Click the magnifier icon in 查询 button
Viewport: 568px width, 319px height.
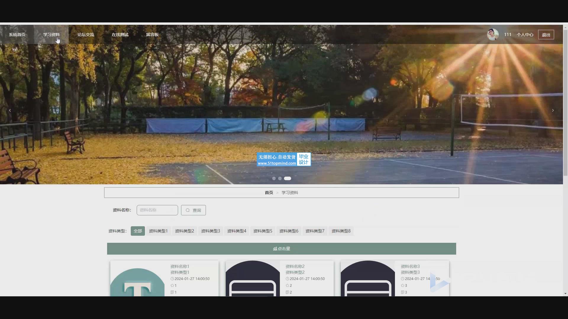pyautogui.click(x=188, y=210)
